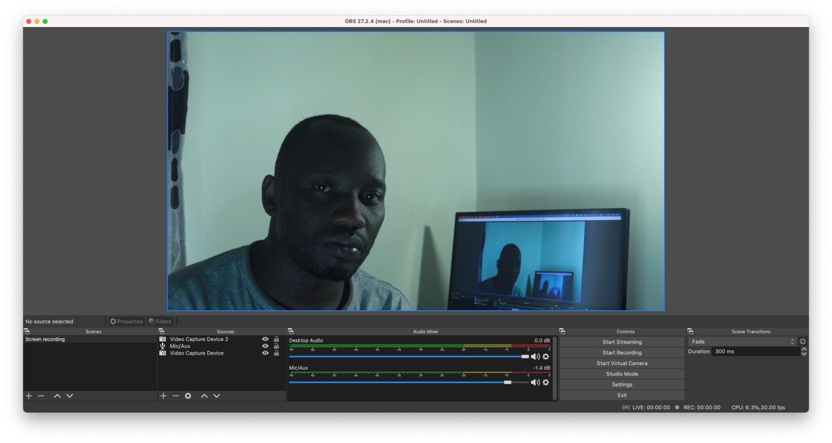Screen dimensions: 832x443
Task: Click the add source plus icon
Action: (x=163, y=396)
